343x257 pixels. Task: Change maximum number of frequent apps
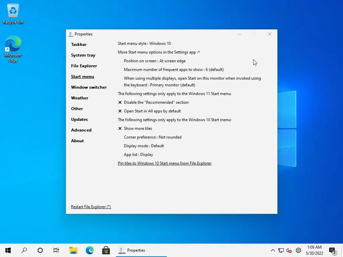pos(174,70)
